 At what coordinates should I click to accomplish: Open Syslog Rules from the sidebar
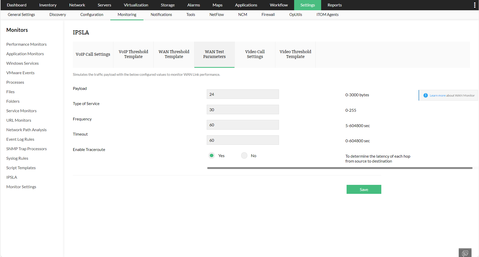click(17, 158)
